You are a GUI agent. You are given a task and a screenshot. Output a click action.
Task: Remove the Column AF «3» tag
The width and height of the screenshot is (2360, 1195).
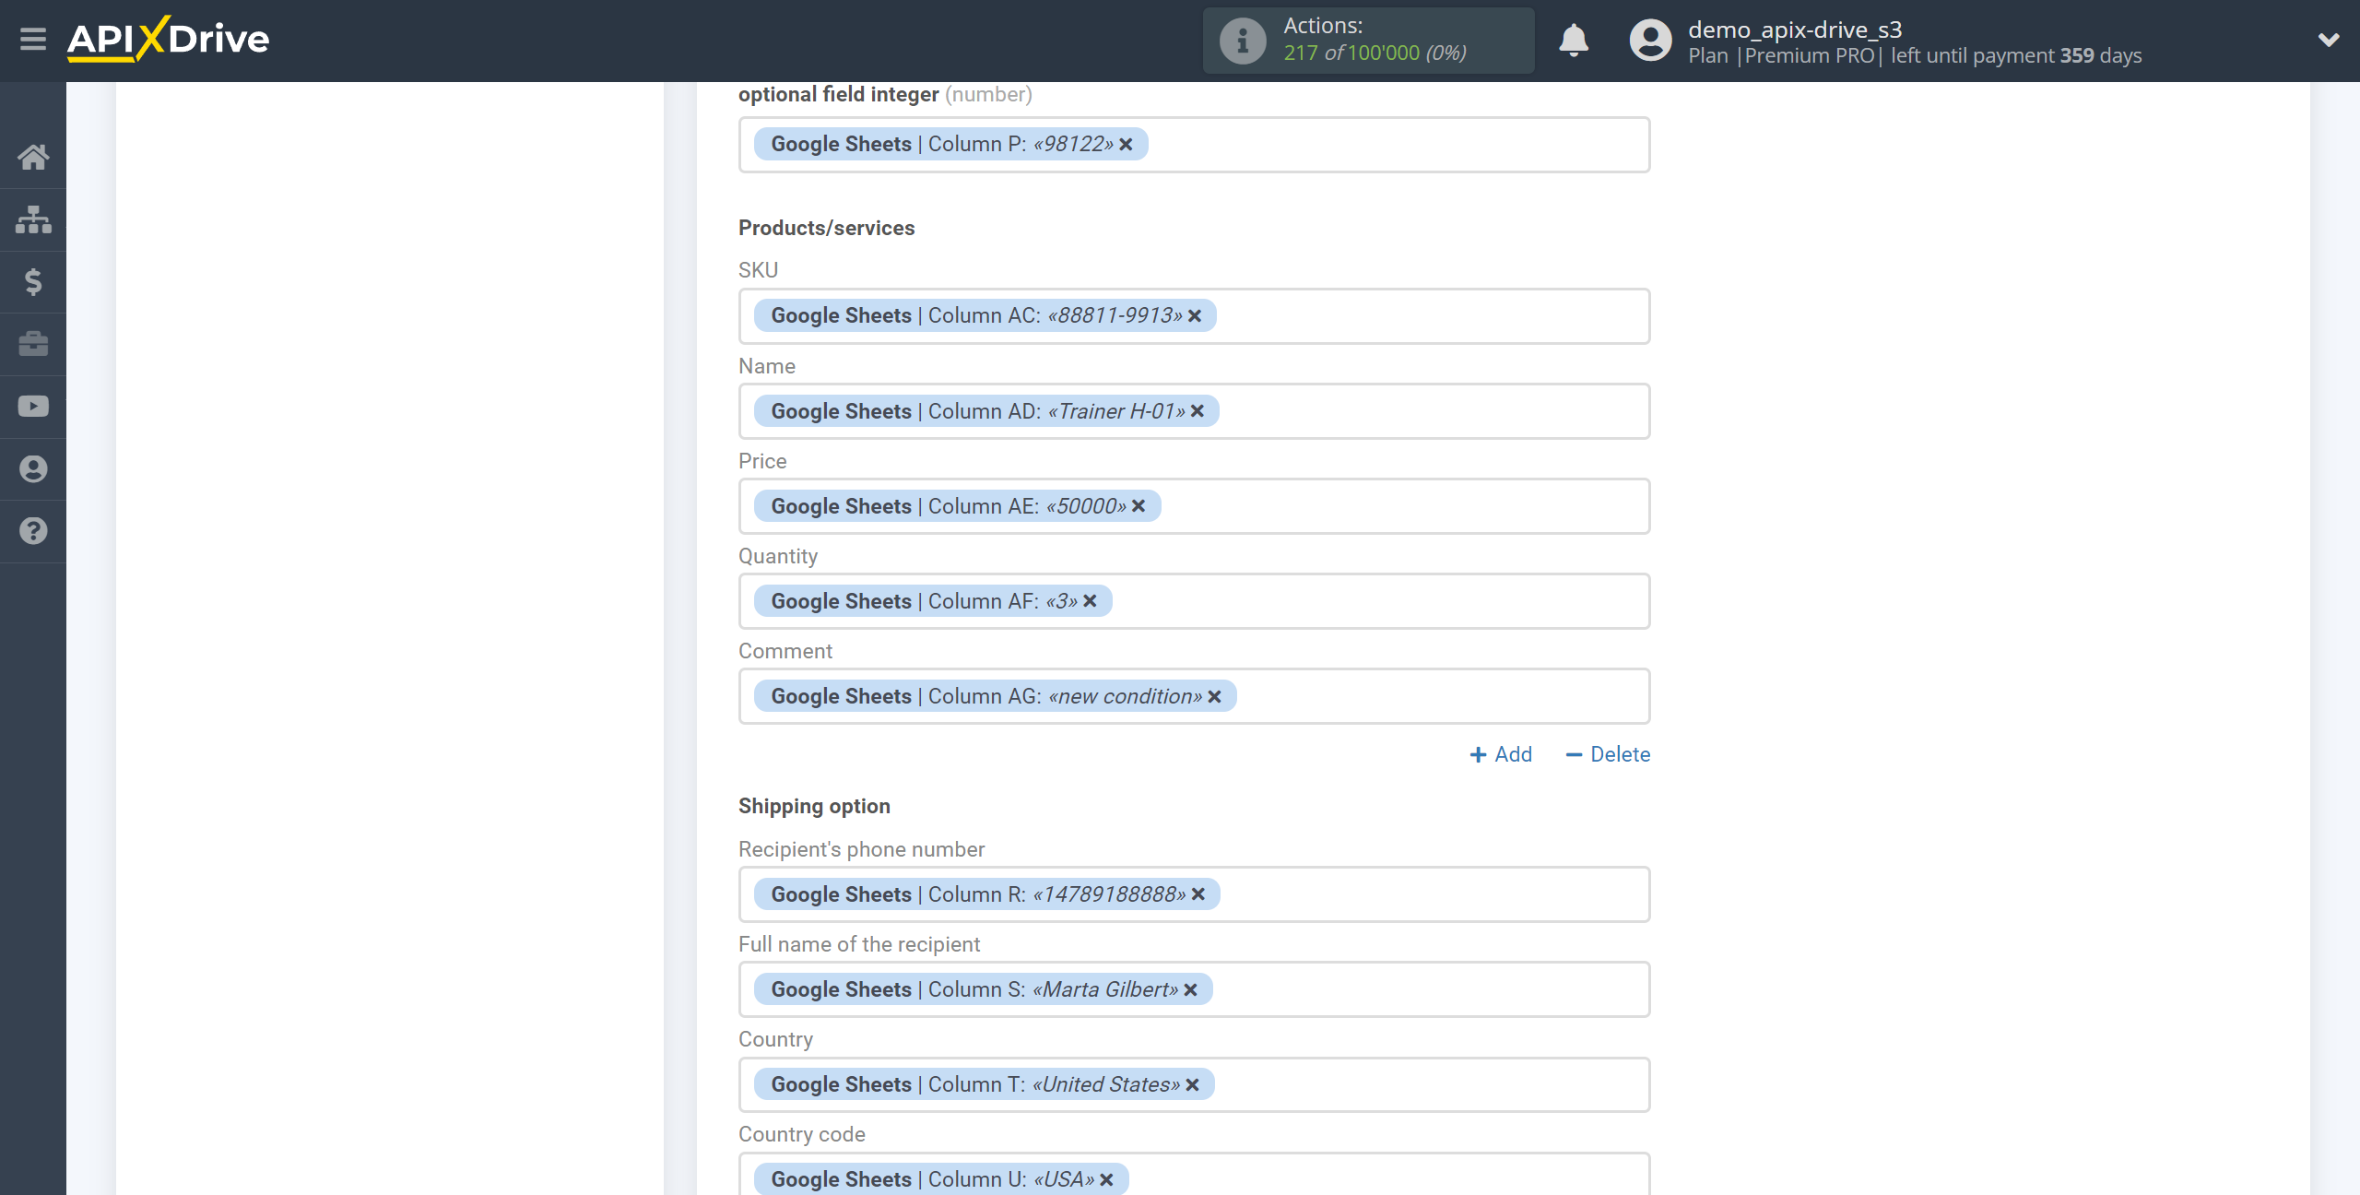pyautogui.click(x=1090, y=601)
